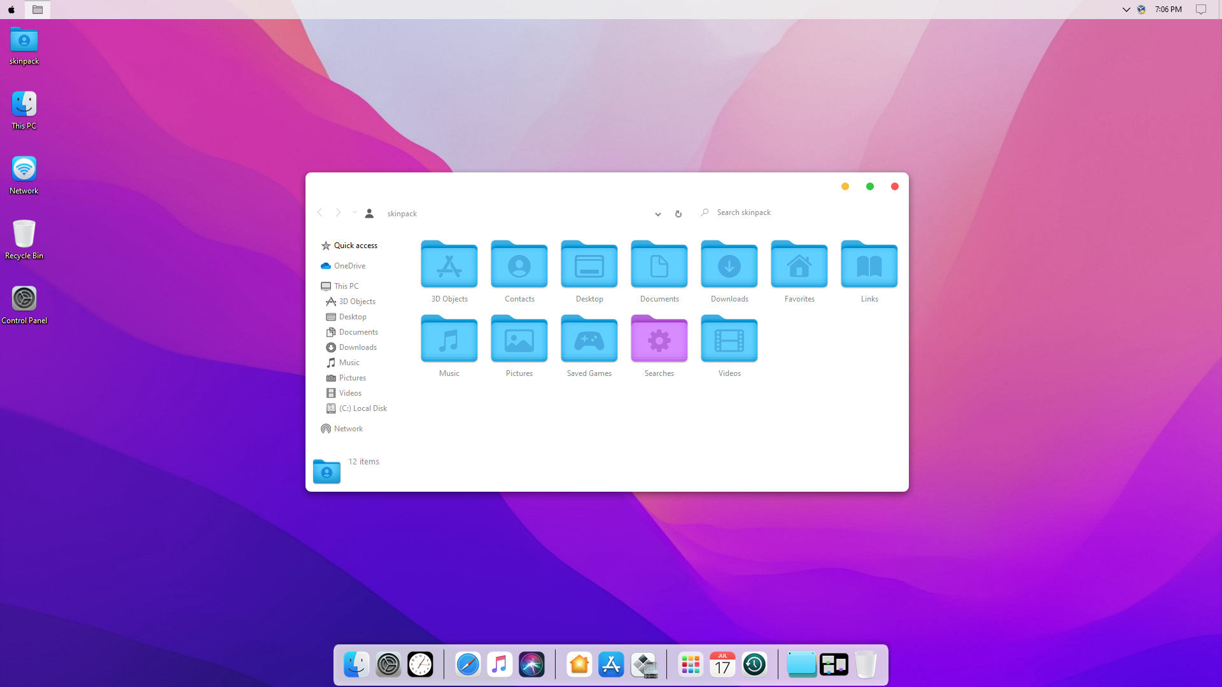Click the Safari icon in the dock
The height and width of the screenshot is (687, 1222).
(468, 665)
